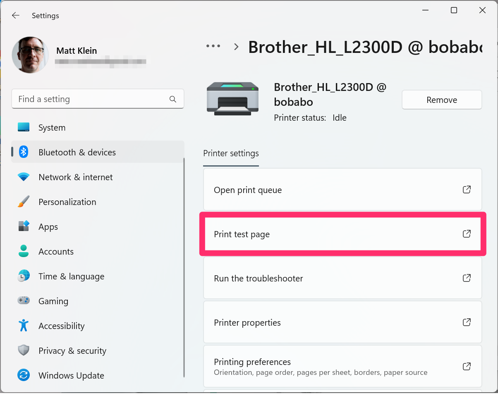Click the Personalization paintbrush icon
This screenshot has height=410, width=498.
click(24, 202)
